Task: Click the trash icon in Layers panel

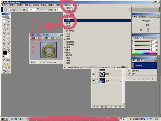Action: click(120, 106)
